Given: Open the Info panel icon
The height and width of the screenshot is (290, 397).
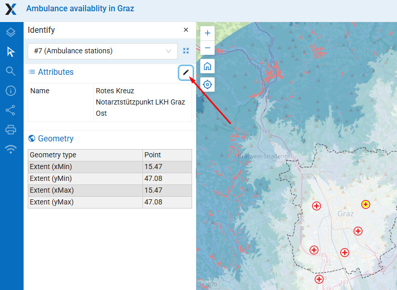Looking at the screenshot, I should coord(11,91).
